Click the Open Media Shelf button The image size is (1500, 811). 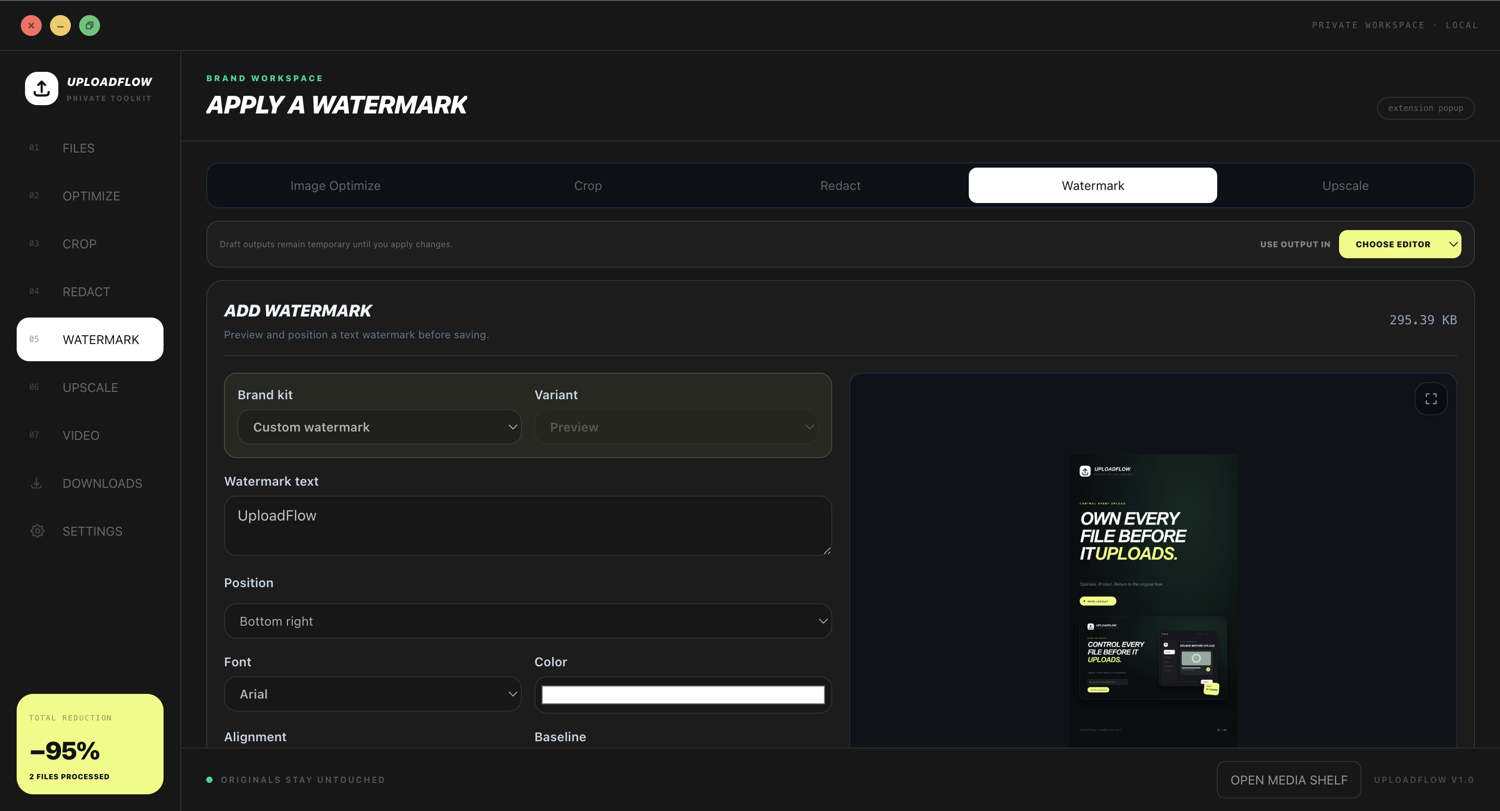(x=1289, y=780)
